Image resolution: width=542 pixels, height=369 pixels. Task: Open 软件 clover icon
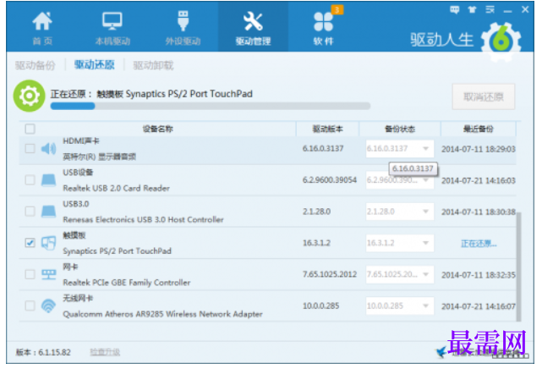point(323,21)
